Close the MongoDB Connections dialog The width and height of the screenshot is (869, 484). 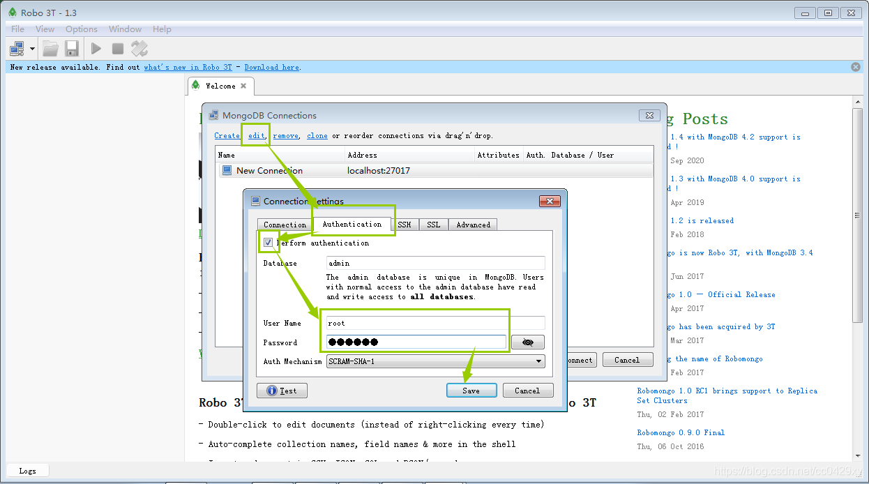(649, 116)
